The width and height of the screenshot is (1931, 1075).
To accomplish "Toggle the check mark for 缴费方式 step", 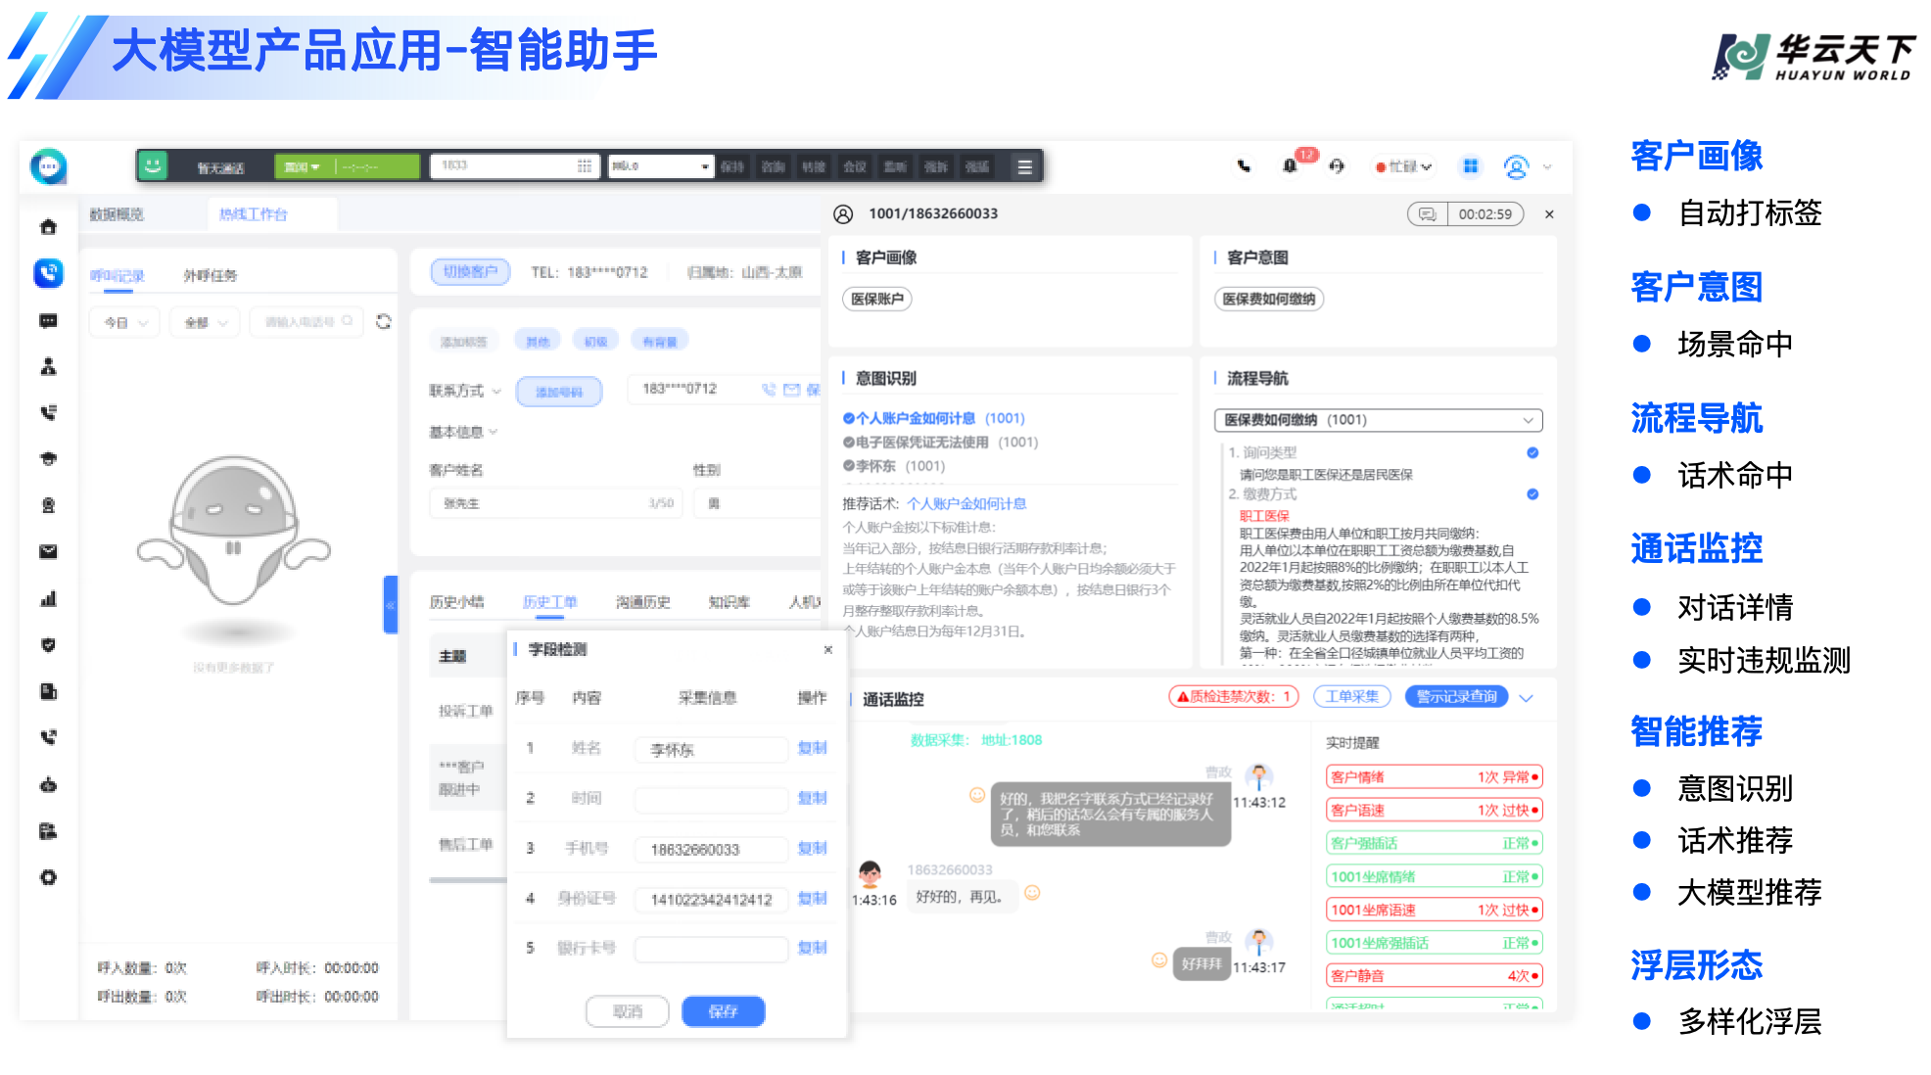I will click(1532, 494).
